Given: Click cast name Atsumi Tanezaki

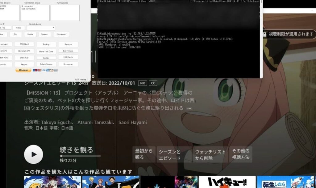Looking at the screenshot, I should pos(95,122).
